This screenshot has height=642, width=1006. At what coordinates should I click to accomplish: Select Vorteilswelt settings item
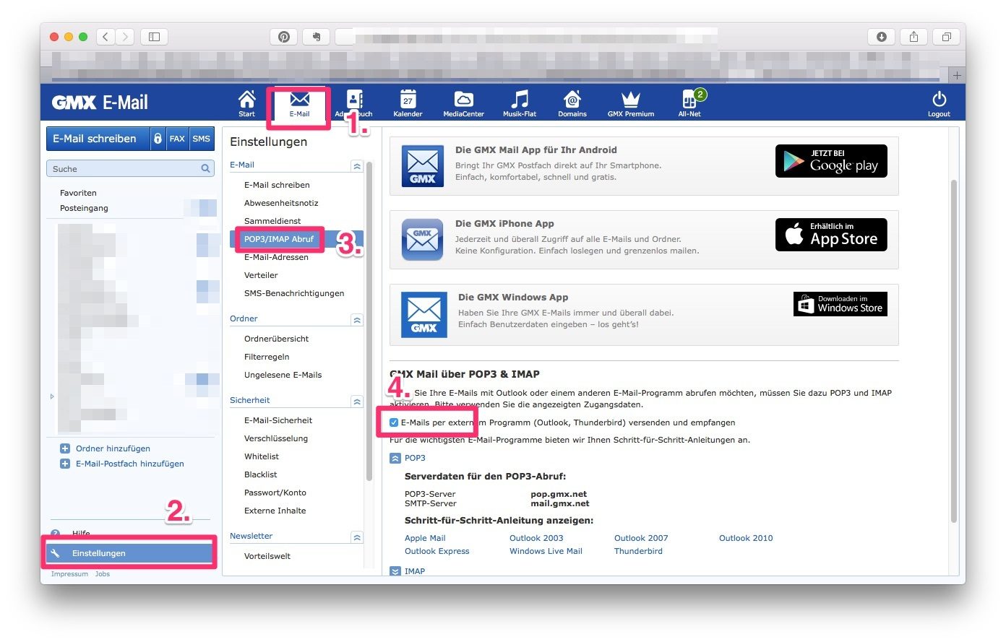[267, 556]
